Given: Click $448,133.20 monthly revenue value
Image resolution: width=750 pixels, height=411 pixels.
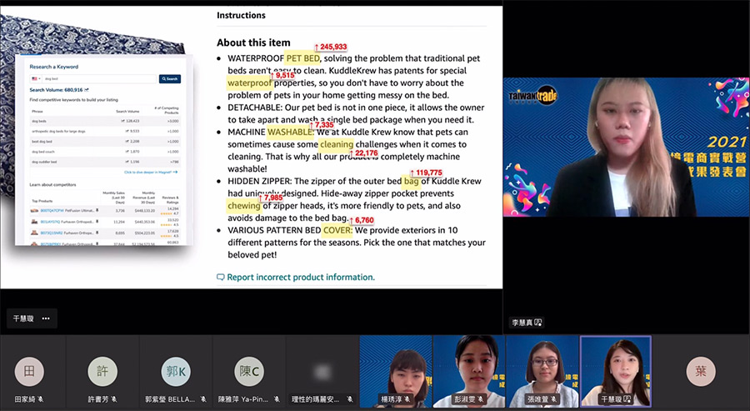Looking at the screenshot, I should click(144, 211).
